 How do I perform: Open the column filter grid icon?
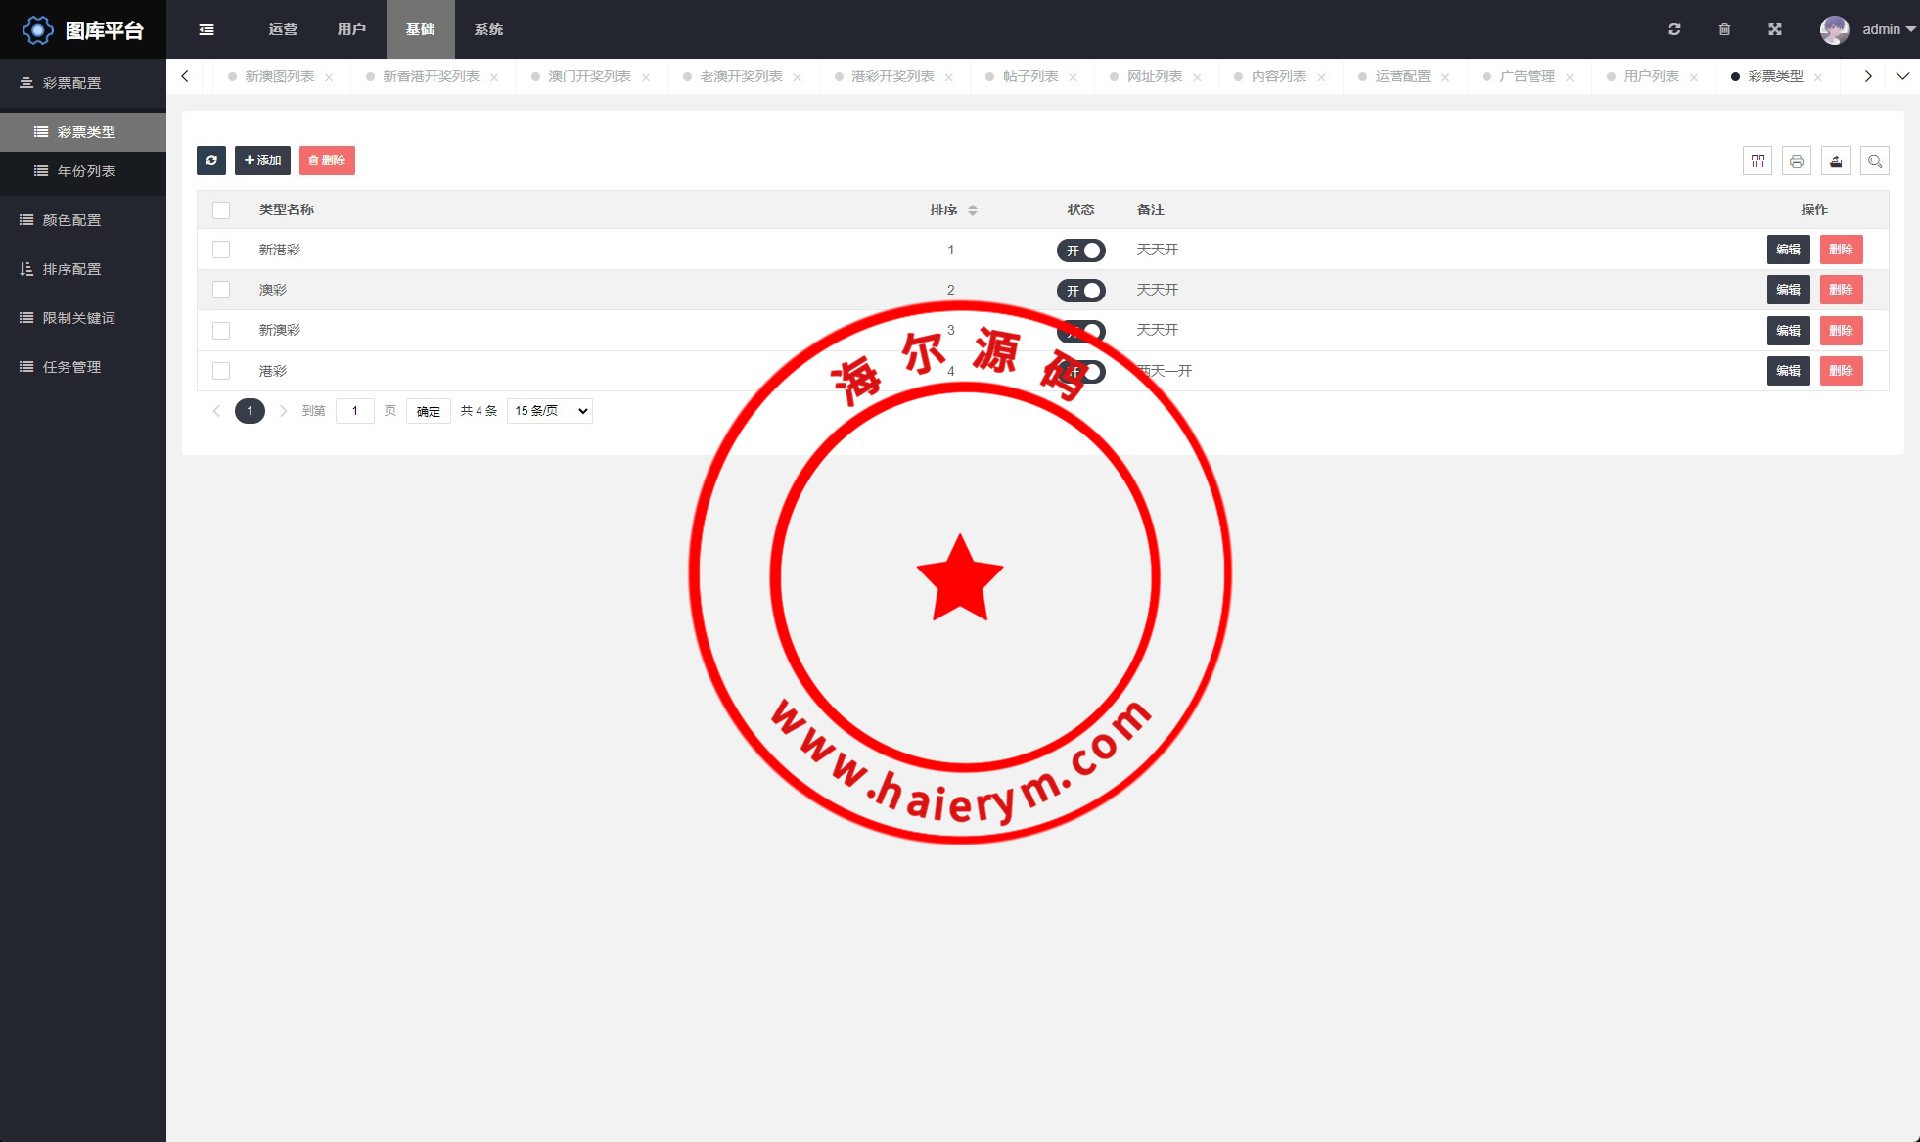[1758, 161]
